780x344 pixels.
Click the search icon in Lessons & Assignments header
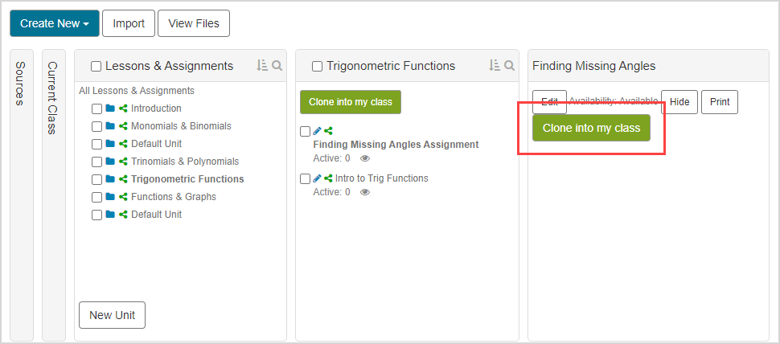(x=277, y=66)
